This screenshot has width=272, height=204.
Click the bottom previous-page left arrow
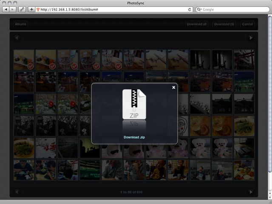click(x=17, y=192)
